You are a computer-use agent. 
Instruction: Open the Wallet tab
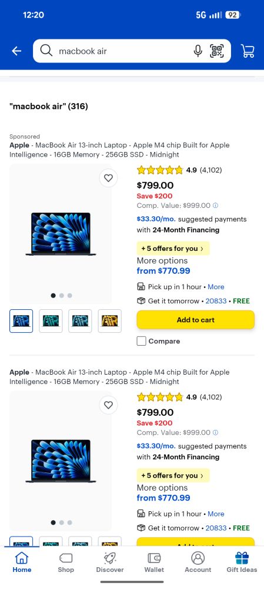(154, 562)
